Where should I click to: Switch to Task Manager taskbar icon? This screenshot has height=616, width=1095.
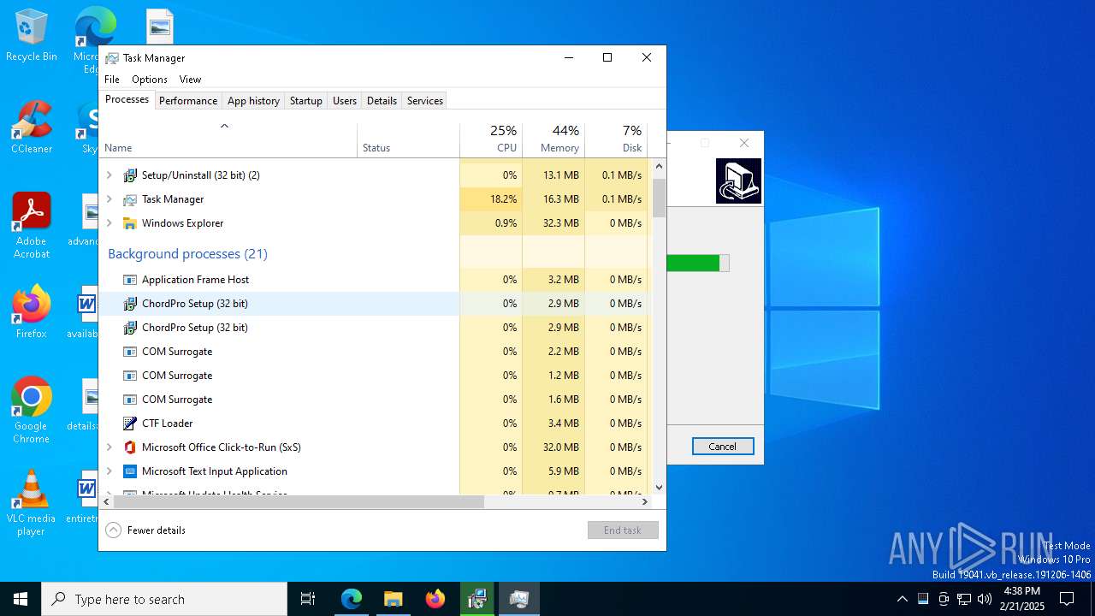[518, 599]
